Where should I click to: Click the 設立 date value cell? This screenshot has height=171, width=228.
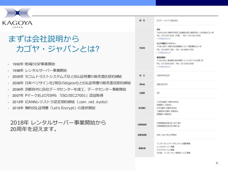click(x=163, y=76)
